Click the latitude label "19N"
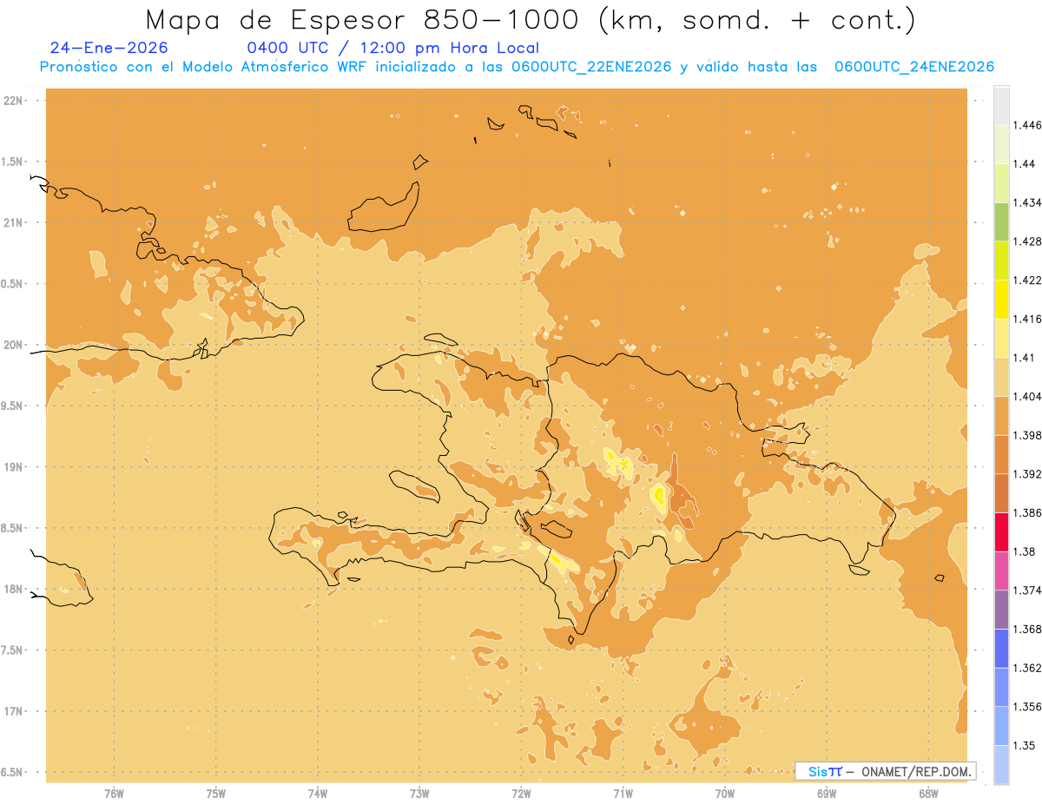This screenshot has width=1042, height=805. pos(13,466)
